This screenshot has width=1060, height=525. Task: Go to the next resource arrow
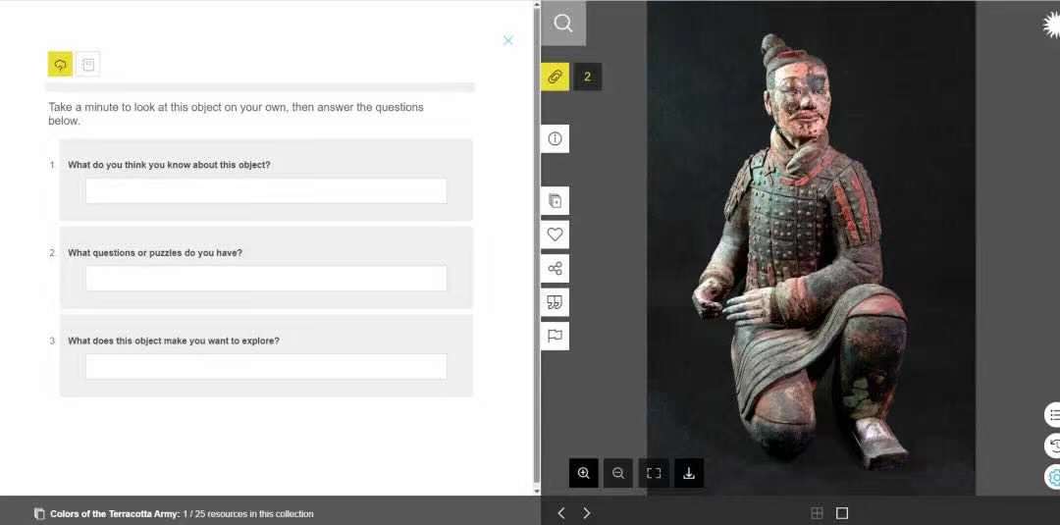[586, 513]
